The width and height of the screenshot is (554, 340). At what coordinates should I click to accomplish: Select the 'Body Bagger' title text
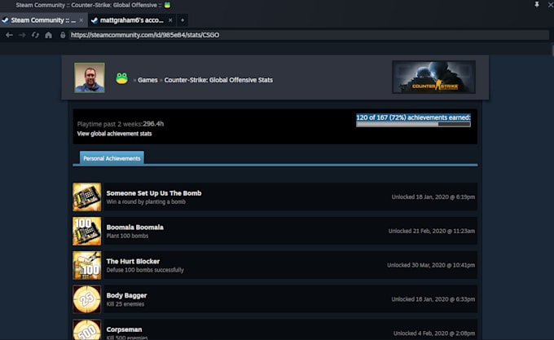[126, 295]
